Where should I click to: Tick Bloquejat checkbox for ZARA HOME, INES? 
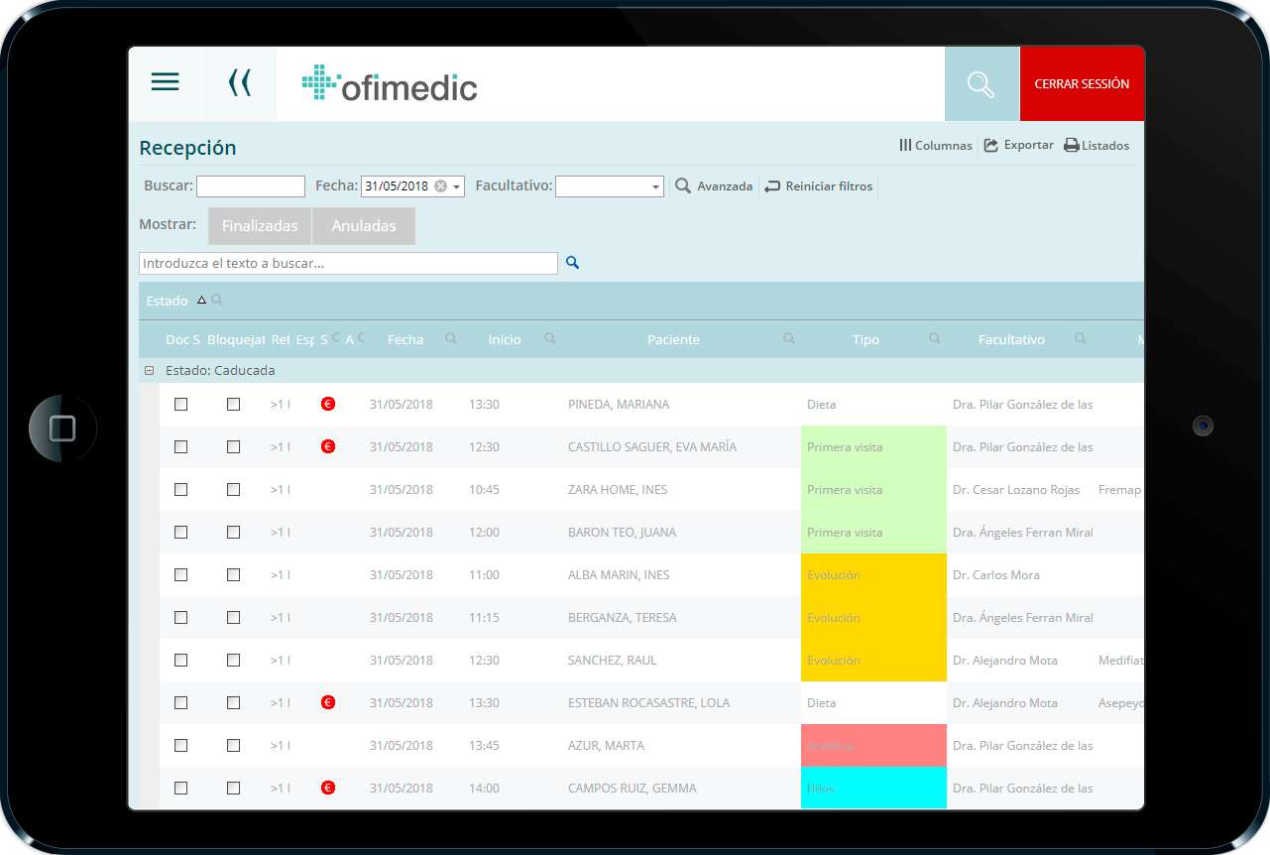click(x=233, y=489)
